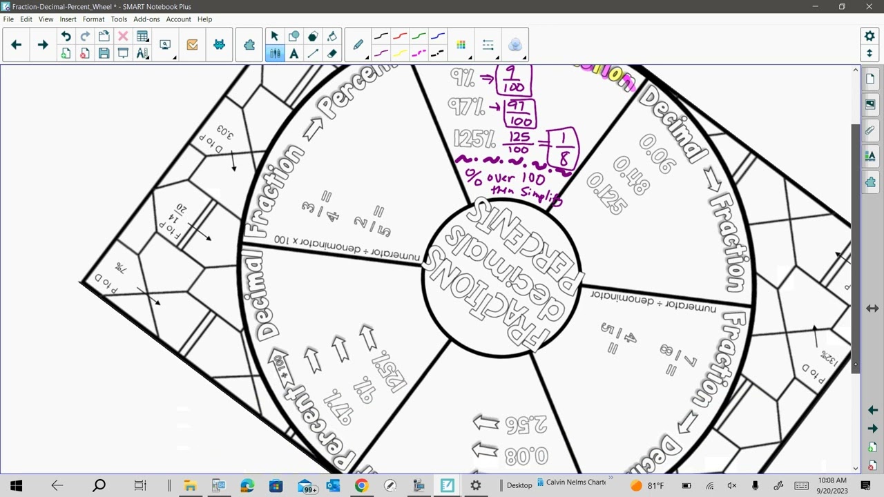Add page using sidebar button
The width and height of the screenshot is (884, 497).
[872, 447]
